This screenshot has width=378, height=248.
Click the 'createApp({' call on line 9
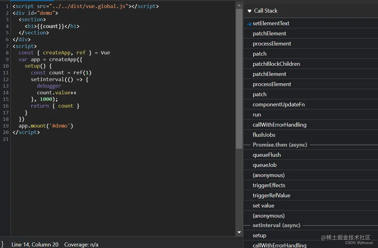(66, 59)
